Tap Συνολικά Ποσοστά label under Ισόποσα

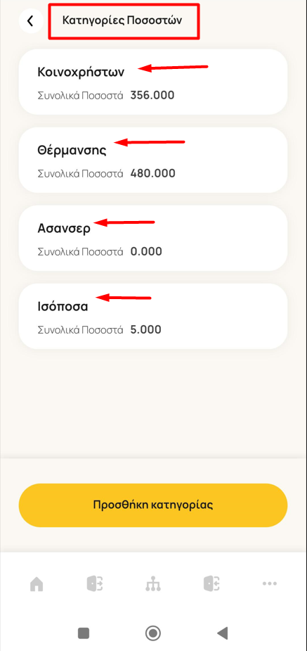pos(80,330)
